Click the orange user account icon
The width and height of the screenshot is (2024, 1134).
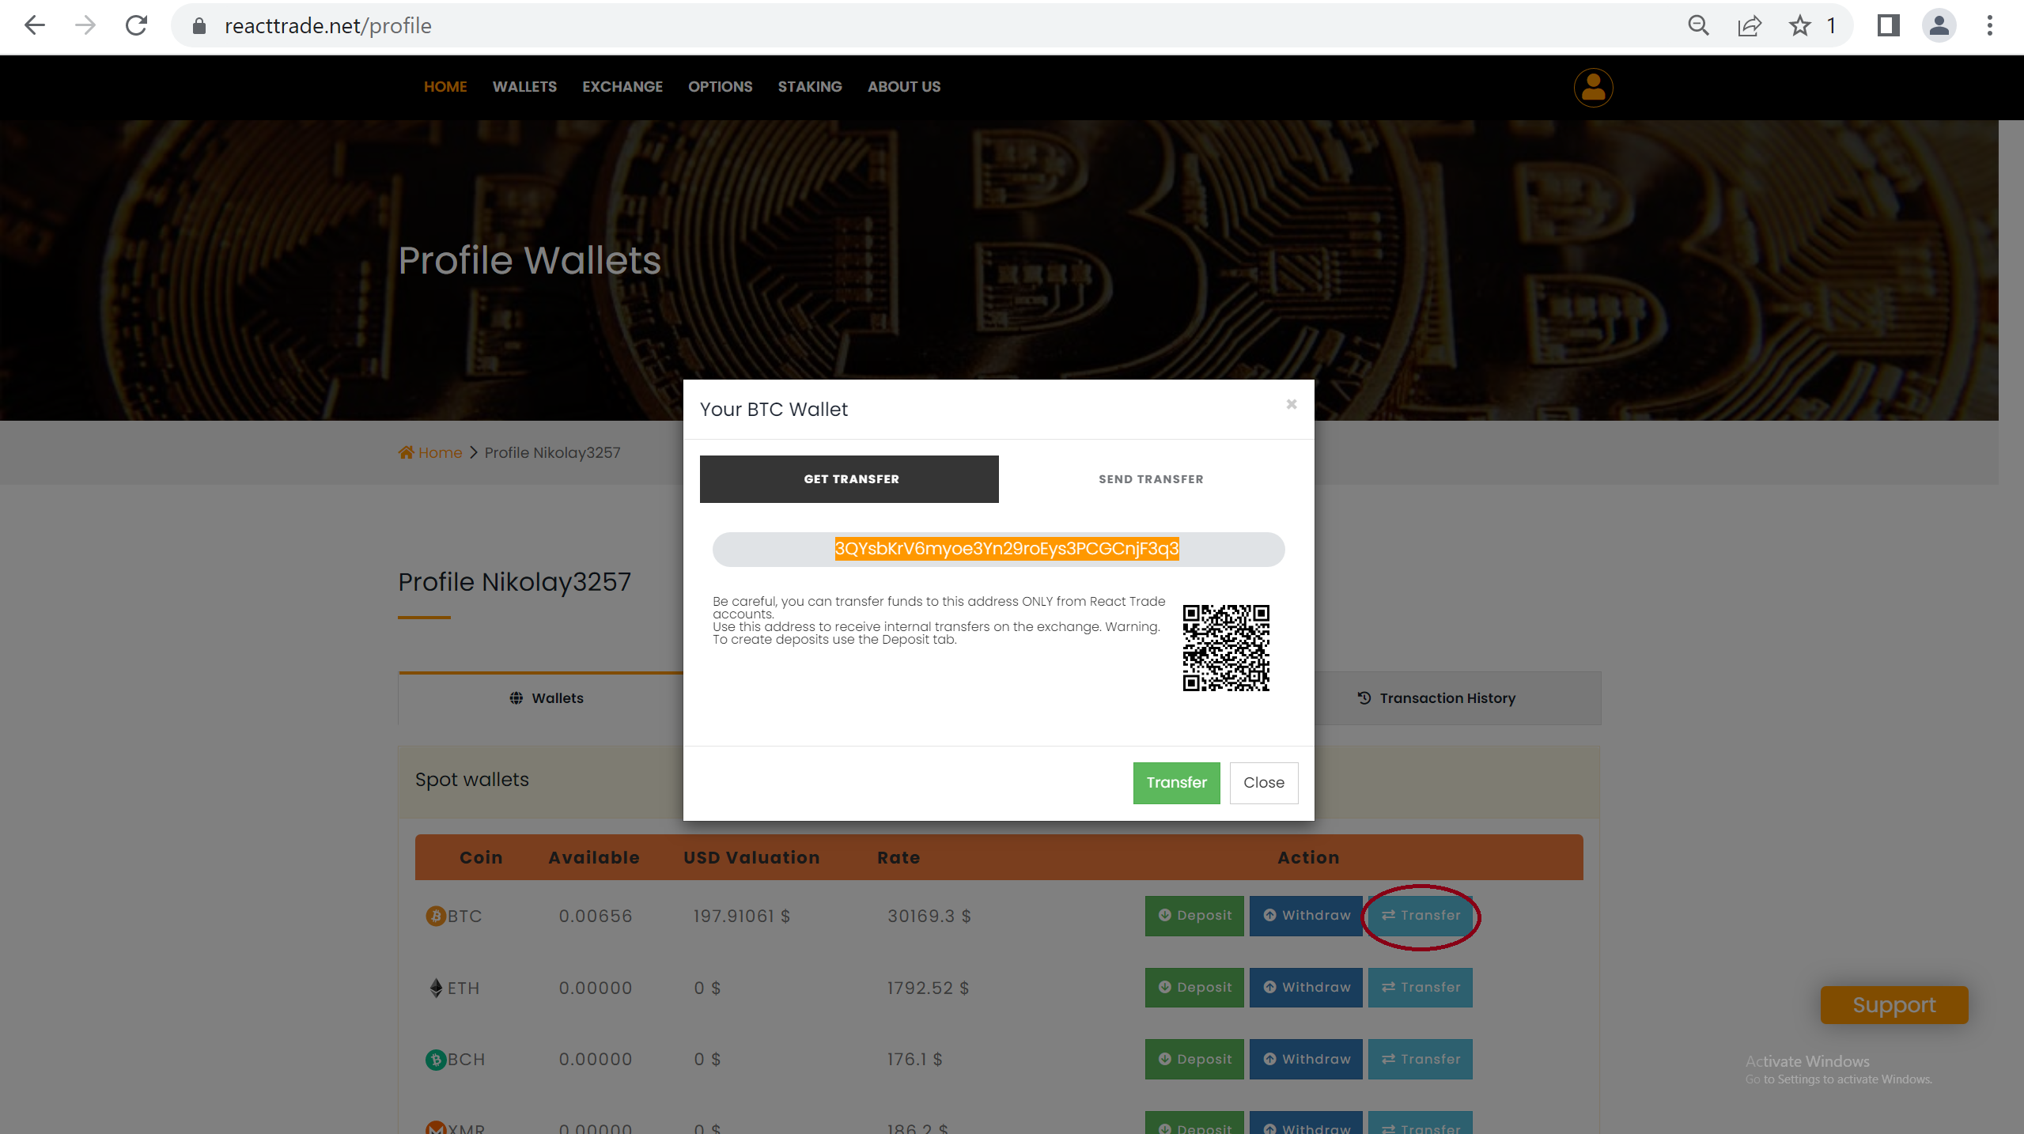pos(1593,87)
